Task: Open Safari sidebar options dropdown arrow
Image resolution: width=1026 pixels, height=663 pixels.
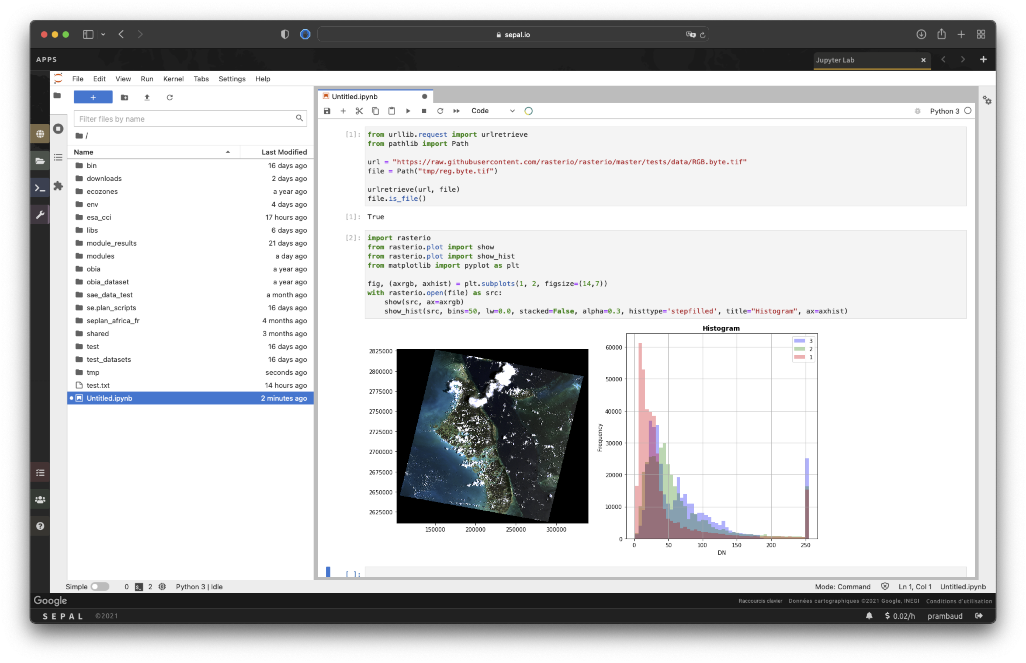Action: (x=103, y=34)
